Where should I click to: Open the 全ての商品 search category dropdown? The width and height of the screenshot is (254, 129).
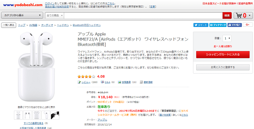[x=55, y=16]
